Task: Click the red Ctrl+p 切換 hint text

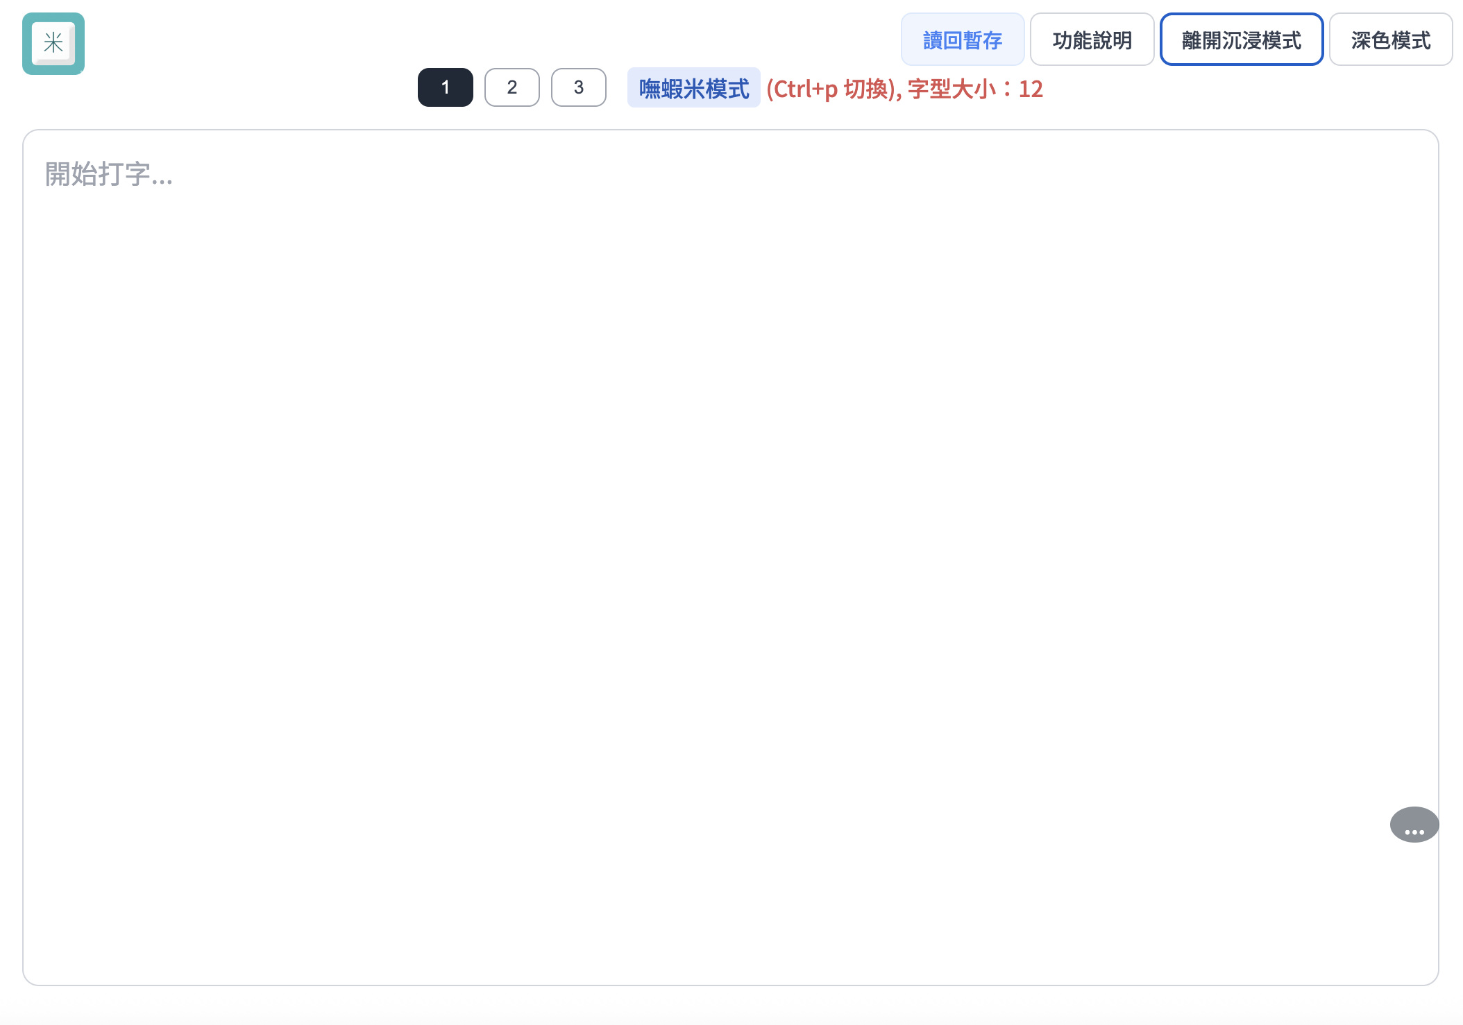Action: [833, 89]
